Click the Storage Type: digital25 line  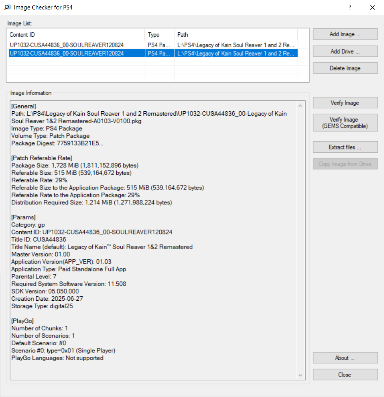click(42, 306)
